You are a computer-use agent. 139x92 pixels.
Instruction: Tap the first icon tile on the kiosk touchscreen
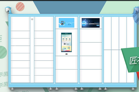pos(63,39)
